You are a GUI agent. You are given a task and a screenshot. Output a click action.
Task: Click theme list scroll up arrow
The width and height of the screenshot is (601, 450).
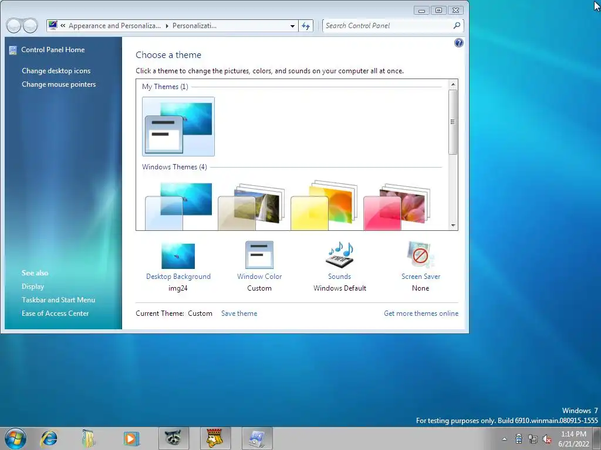pos(453,84)
